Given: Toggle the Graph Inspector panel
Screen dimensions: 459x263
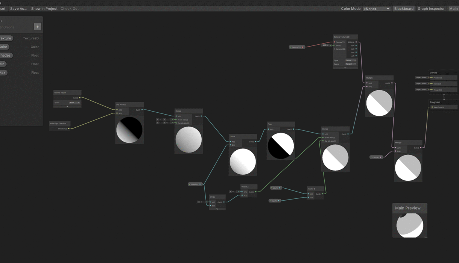Looking at the screenshot, I should [x=431, y=9].
